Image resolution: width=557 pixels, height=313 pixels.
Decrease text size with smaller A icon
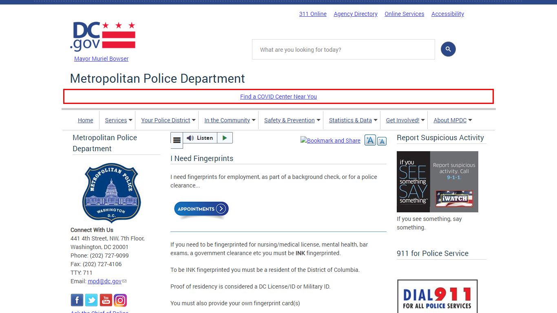(x=382, y=141)
